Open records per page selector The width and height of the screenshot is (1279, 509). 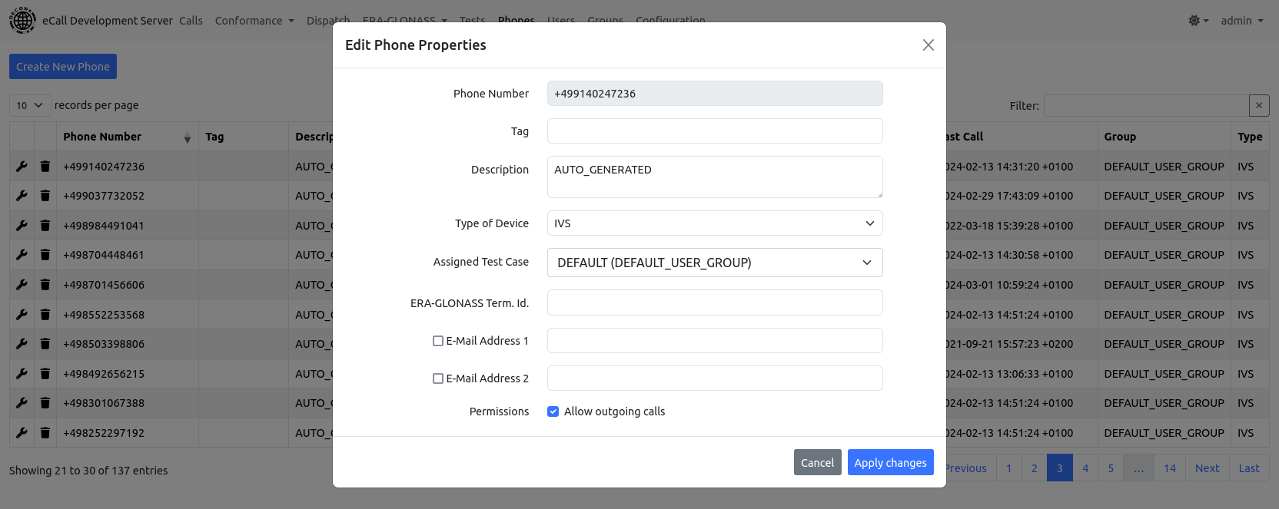[x=30, y=105]
